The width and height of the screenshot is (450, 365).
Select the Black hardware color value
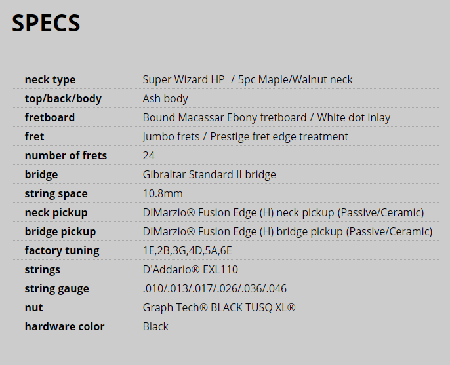(x=155, y=326)
